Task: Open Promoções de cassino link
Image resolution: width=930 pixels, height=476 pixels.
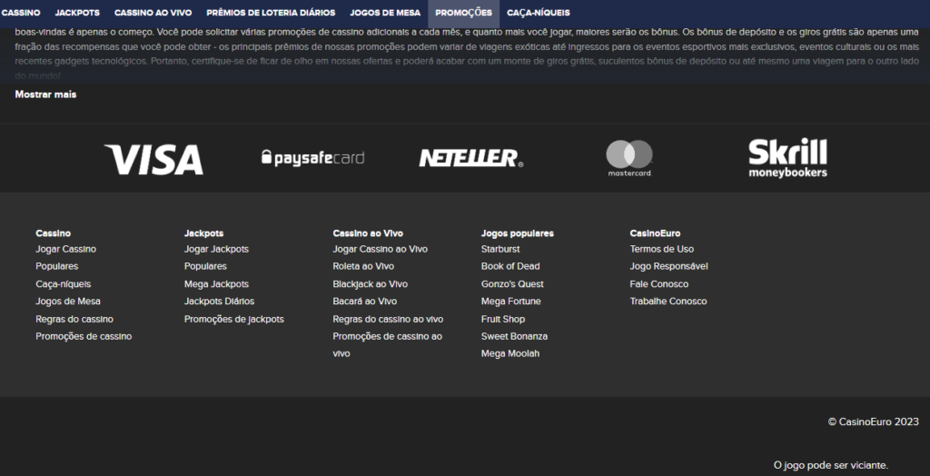Action: (84, 336)
